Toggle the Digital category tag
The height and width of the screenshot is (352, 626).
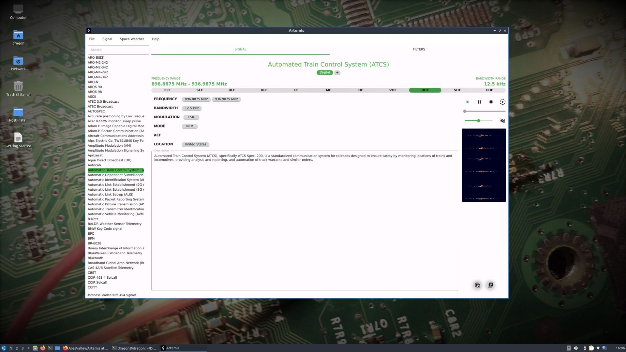pyautogui.click(x=324, y=72)
